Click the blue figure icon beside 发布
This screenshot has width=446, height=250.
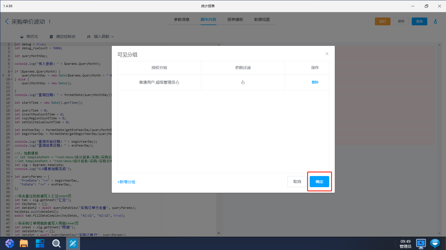tap(435, 21)
